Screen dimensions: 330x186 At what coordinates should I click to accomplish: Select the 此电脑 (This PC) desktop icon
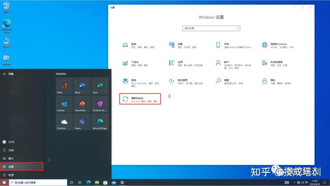pos(7,42)
